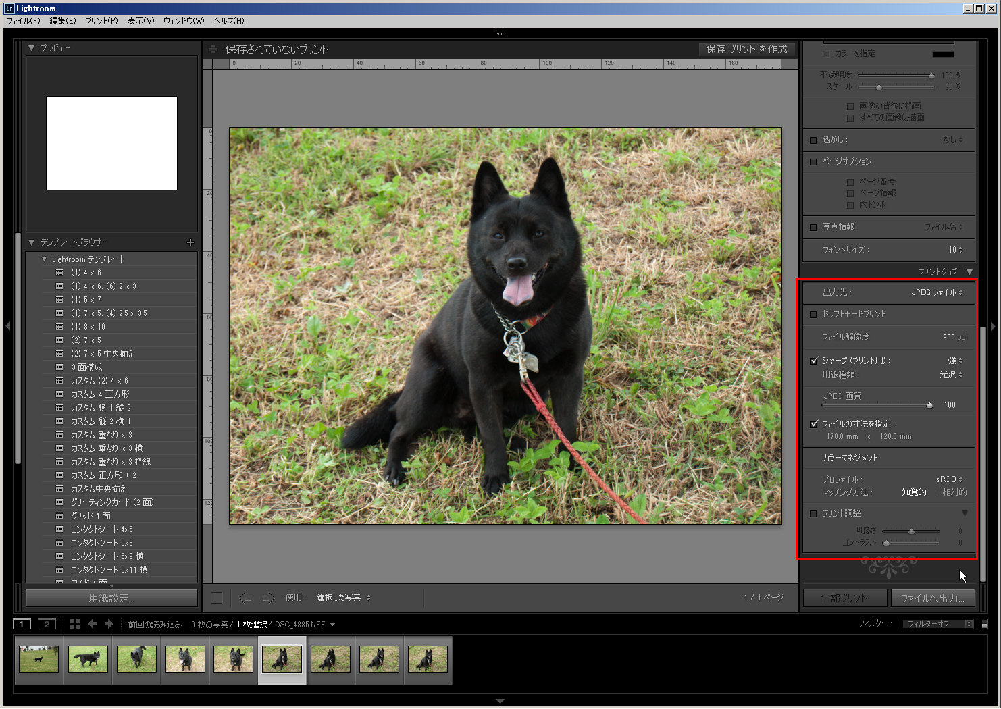Select the first filmstrip thumbnail
1001x709 pixels.
(x=38, y=659)
